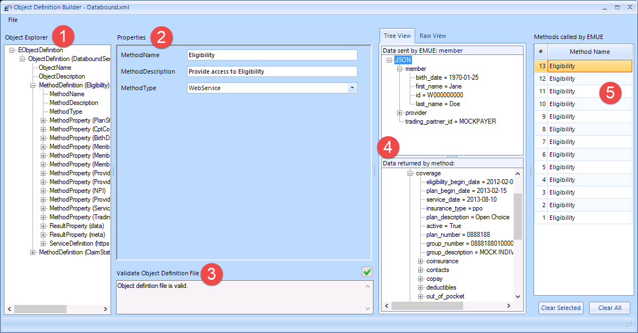Switch to the Tree View tab

pyautogui.click(x=397, y=36)
